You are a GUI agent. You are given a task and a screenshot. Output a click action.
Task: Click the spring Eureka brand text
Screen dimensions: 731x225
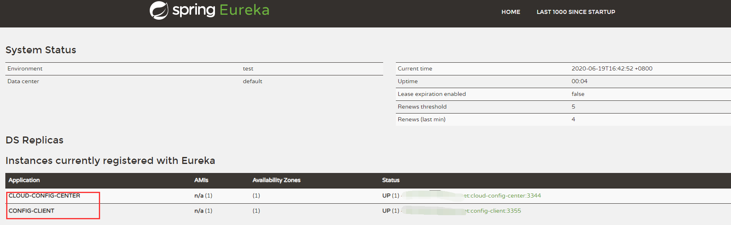click(x=221, y=10)
